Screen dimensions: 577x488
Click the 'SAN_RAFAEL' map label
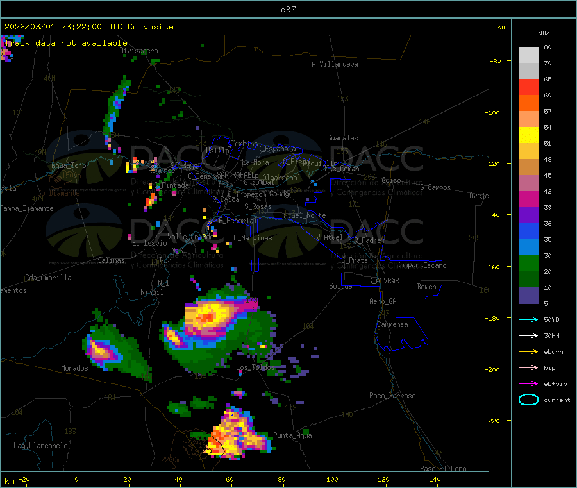tap(235, 174)
